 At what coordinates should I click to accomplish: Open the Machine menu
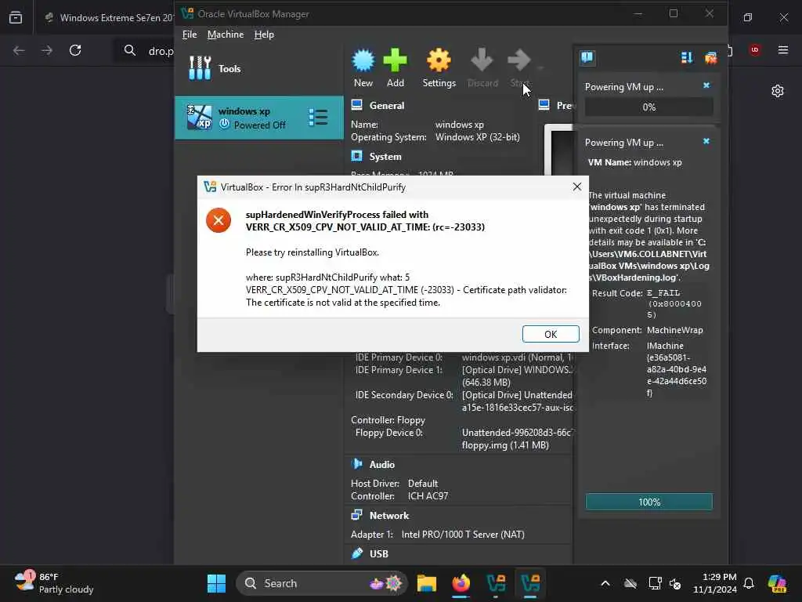pyautogui.click(x=226, y=34)
